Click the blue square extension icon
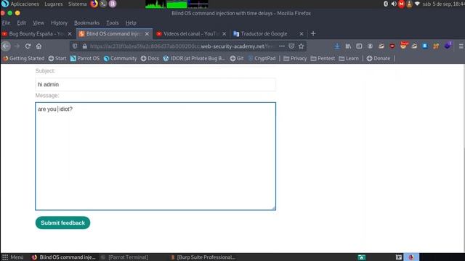 (425, 46)
